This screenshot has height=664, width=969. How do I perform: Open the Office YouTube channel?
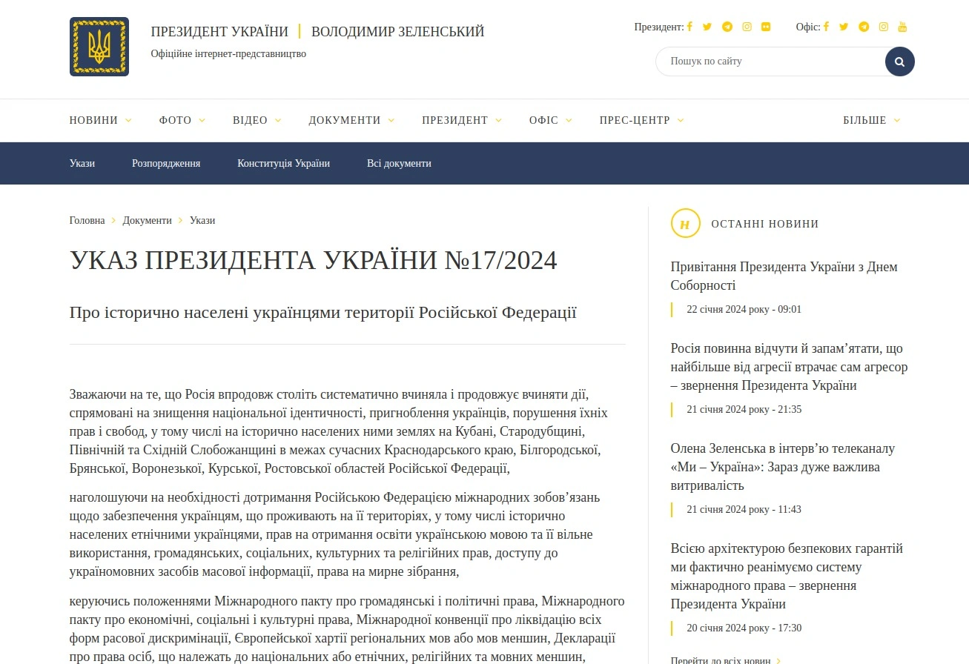click(x=902, y=27)
